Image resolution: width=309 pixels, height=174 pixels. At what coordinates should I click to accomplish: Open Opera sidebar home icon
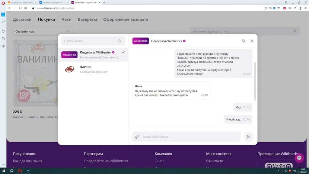click(3, 14)
